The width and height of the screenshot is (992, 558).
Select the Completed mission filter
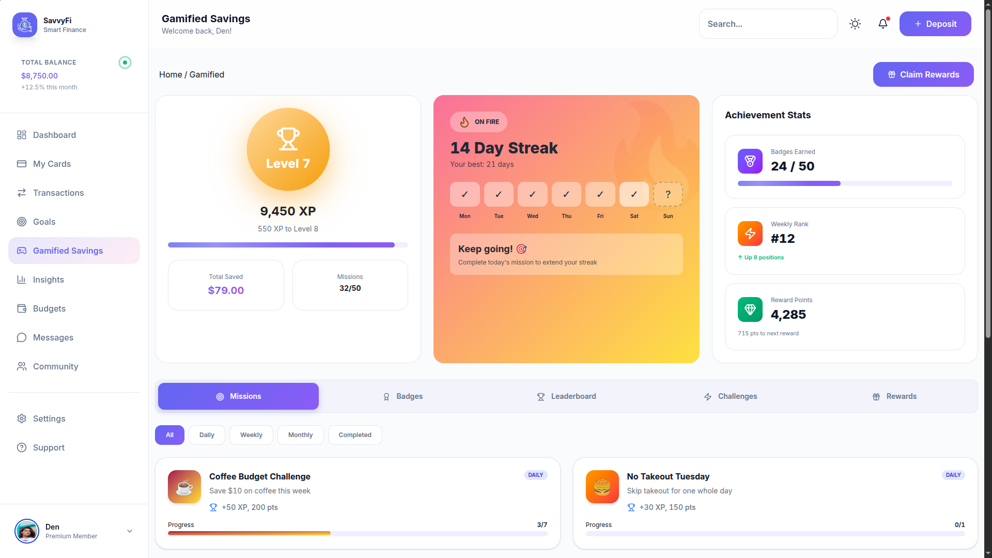355,435
